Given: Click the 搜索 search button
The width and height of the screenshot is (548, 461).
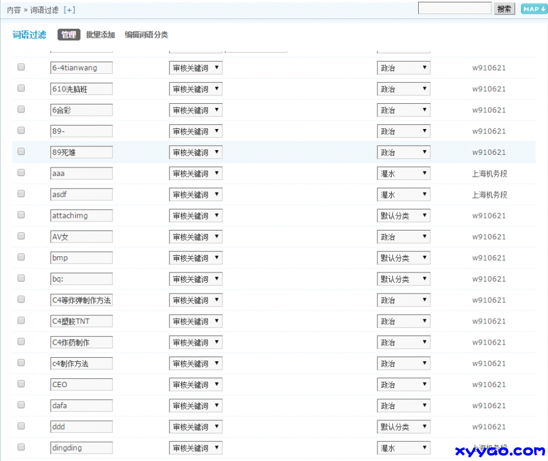Looking at the screenshot, I should pyautogui.click(x=504, y=8).
